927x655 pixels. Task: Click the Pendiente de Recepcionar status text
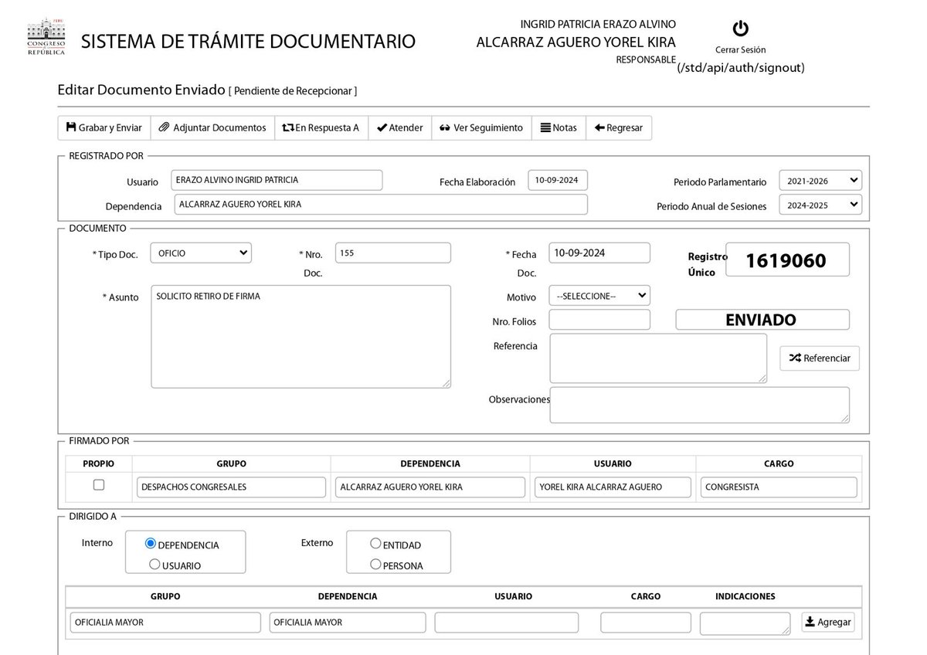click(293, 91)
